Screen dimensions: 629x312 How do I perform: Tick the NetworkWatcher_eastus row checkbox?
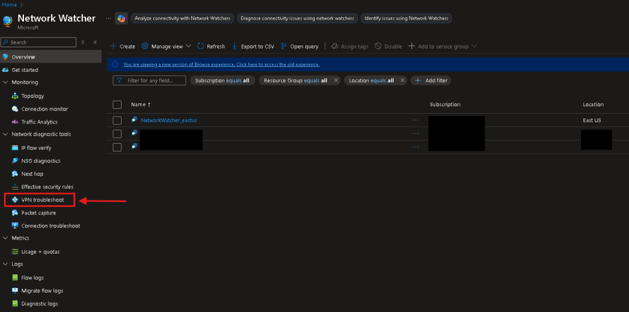coord(117,120)
